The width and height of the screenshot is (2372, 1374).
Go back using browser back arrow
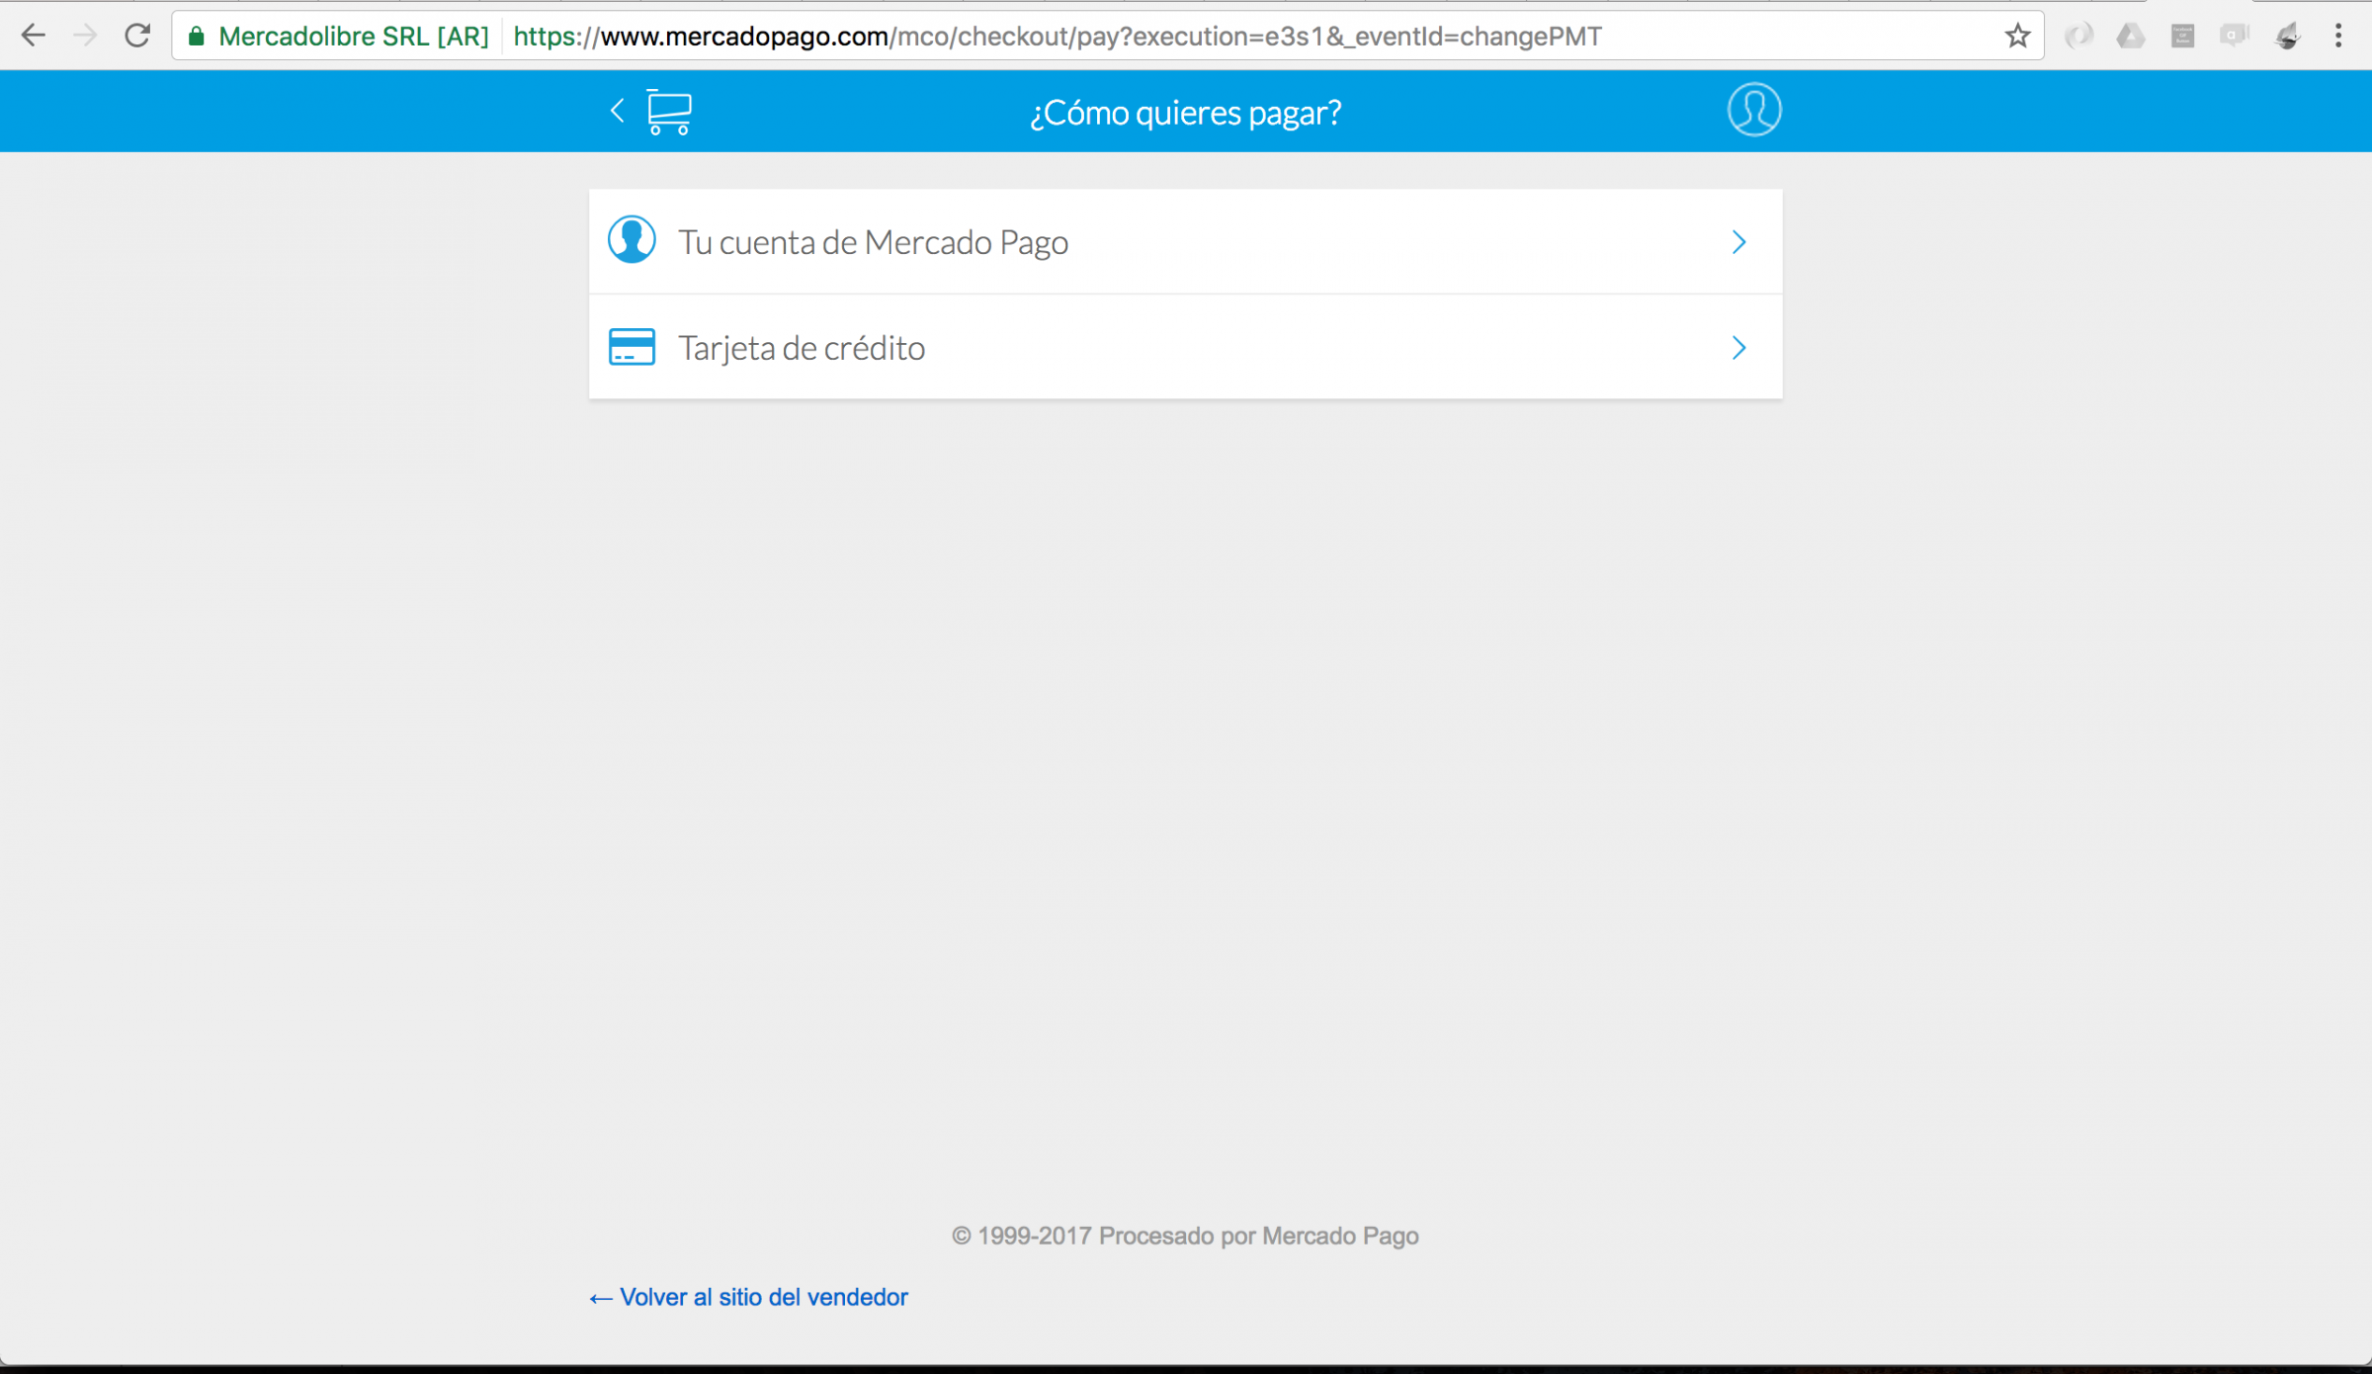[x=33, y=37]
